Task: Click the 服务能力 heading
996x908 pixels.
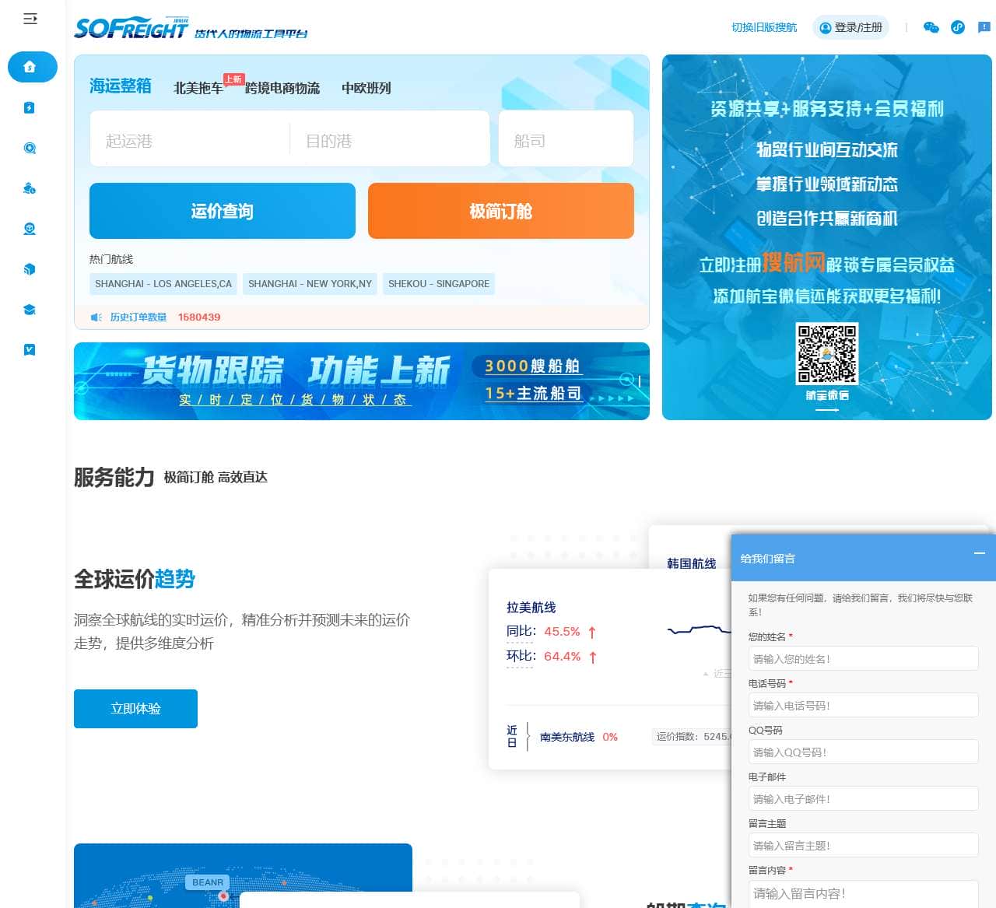Action: click(114, 477)
